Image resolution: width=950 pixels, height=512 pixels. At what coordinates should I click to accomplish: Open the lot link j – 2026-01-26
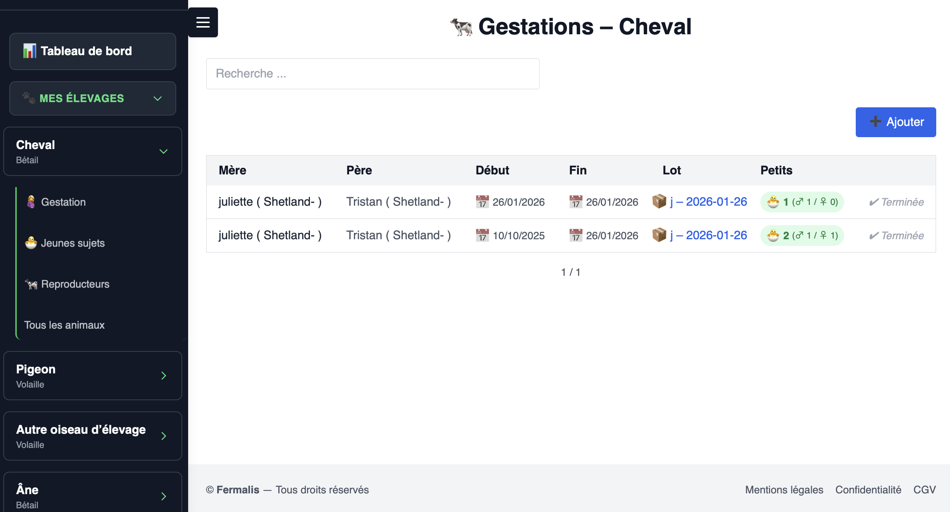pyautogui.click(x=708, y=202)
